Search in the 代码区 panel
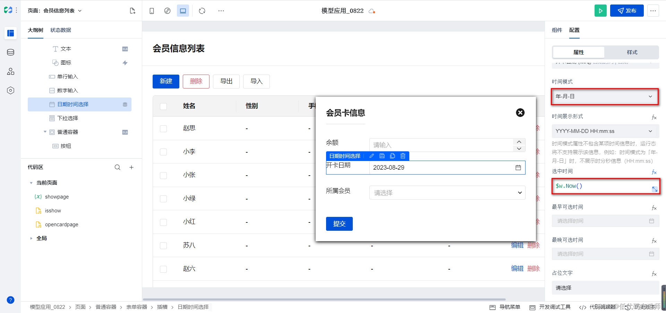Image resolution: width=666 pixels, height=313 pixels. [118, 167]
